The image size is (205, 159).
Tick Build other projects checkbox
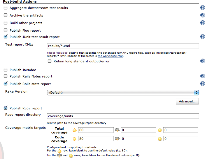tap(6, 23)
